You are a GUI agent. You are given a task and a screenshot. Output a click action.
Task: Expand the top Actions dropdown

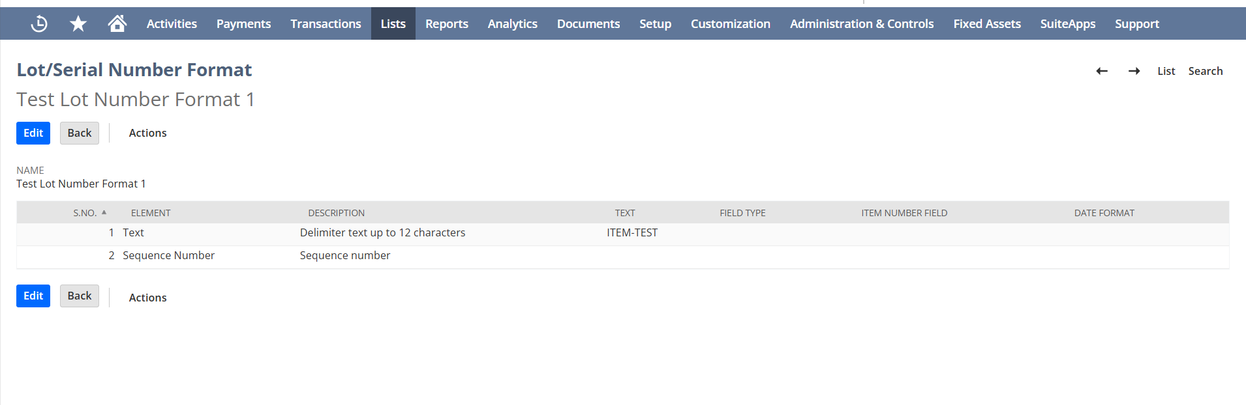pos(147,133)
